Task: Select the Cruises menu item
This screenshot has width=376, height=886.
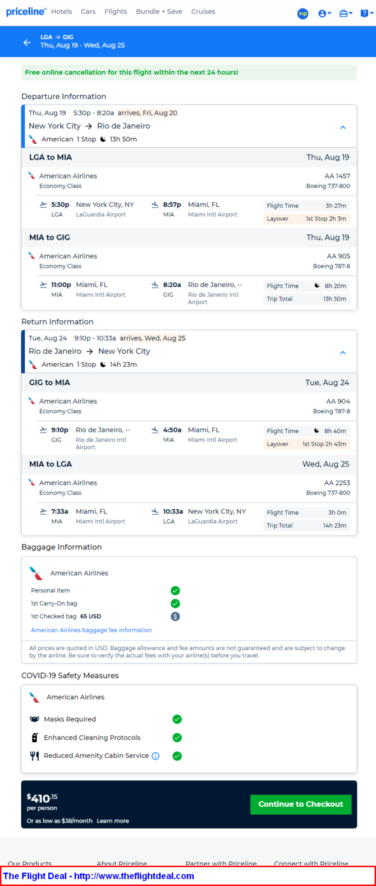Action: 203,11
